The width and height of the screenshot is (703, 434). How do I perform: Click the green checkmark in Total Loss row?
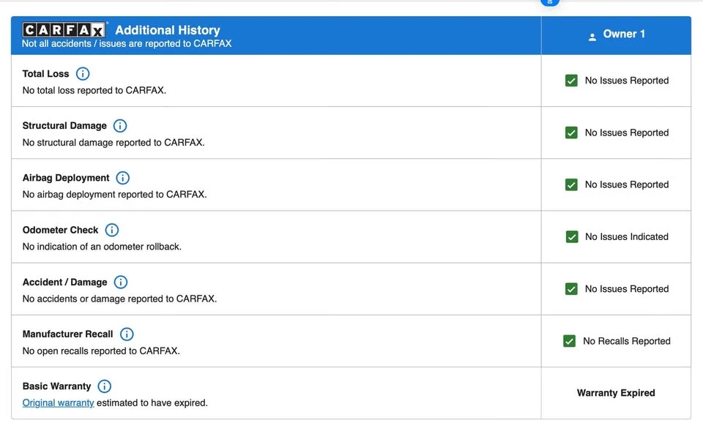pos(571,81)
